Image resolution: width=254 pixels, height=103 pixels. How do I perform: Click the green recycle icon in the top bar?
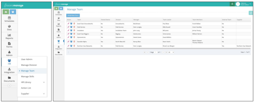(x=232, y=4)
